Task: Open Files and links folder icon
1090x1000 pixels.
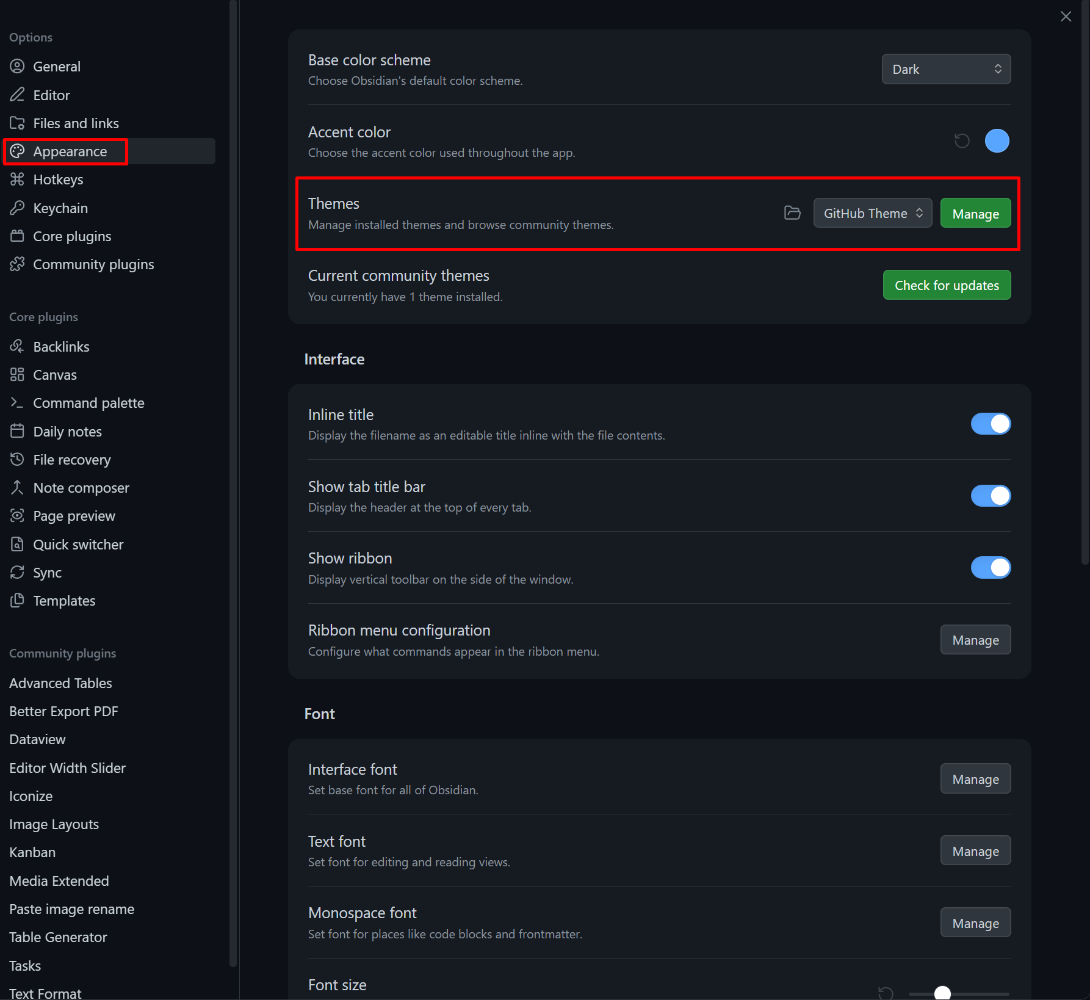Action: [x=17, y=123]
